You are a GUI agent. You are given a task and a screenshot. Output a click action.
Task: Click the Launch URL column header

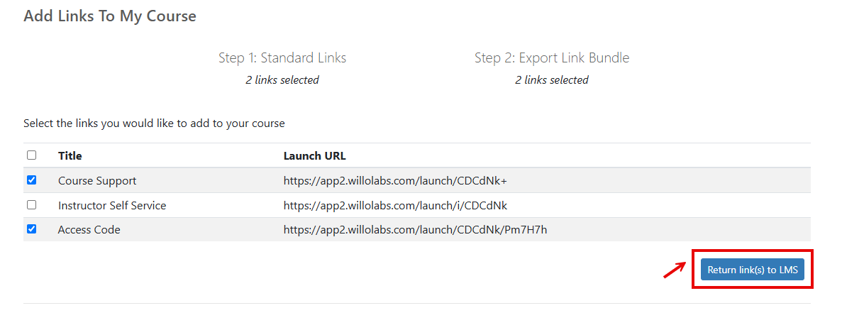click(315, 156)
